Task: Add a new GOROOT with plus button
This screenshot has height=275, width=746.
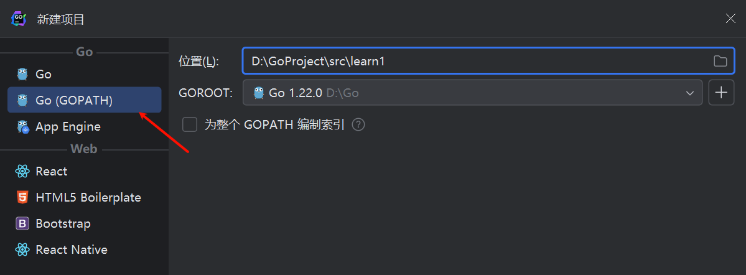Action: coord(721,92)
